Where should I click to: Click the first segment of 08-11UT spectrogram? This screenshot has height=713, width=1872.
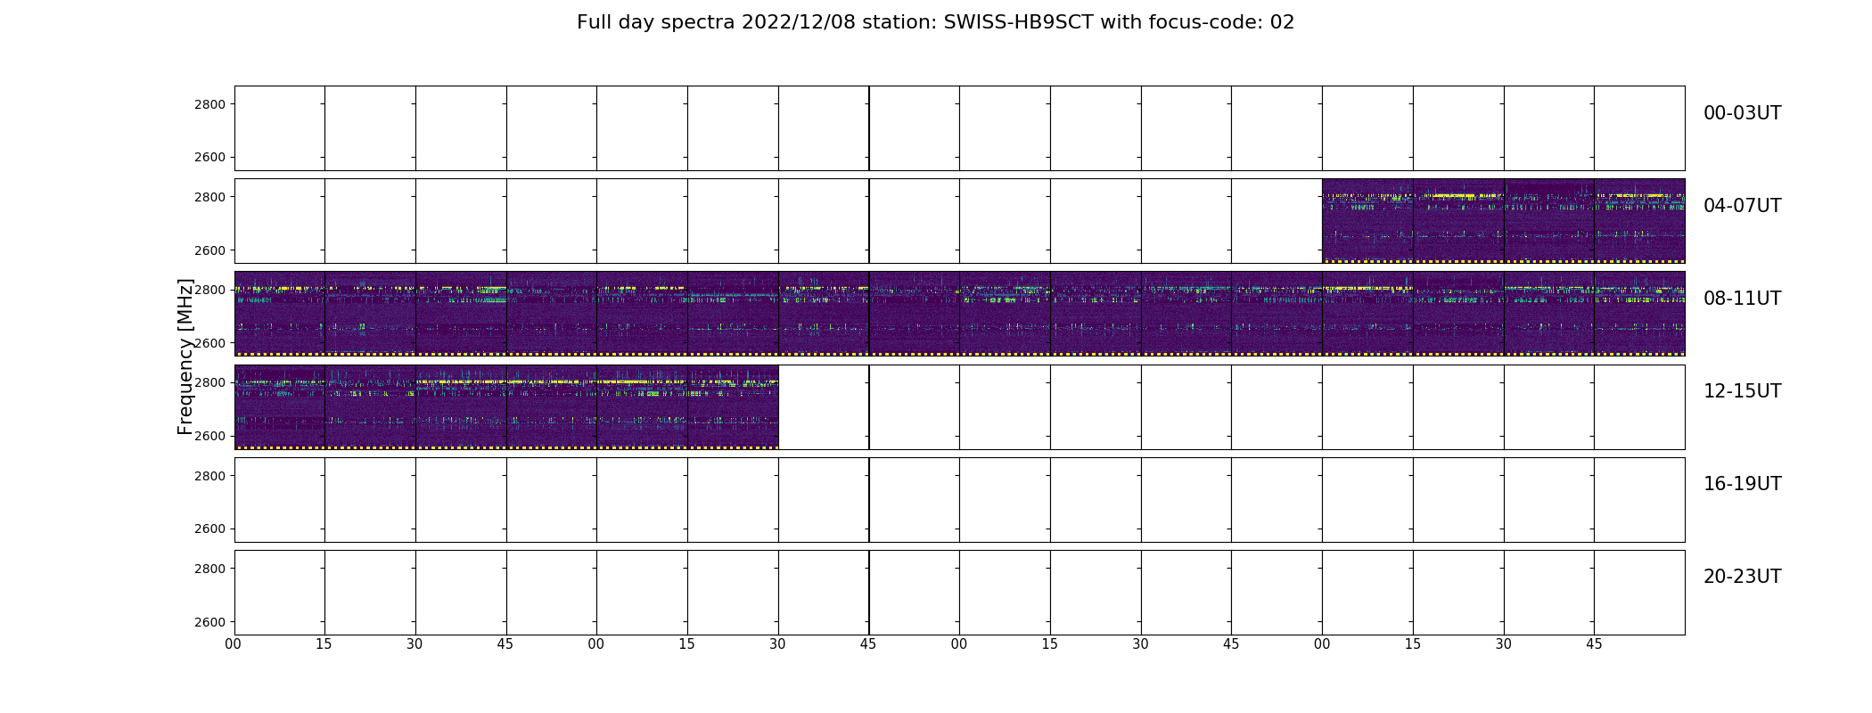[x=280, y=314]
